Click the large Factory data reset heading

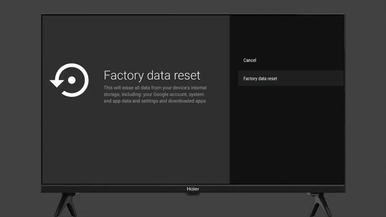pyautogui.click(x=152, y=75)
